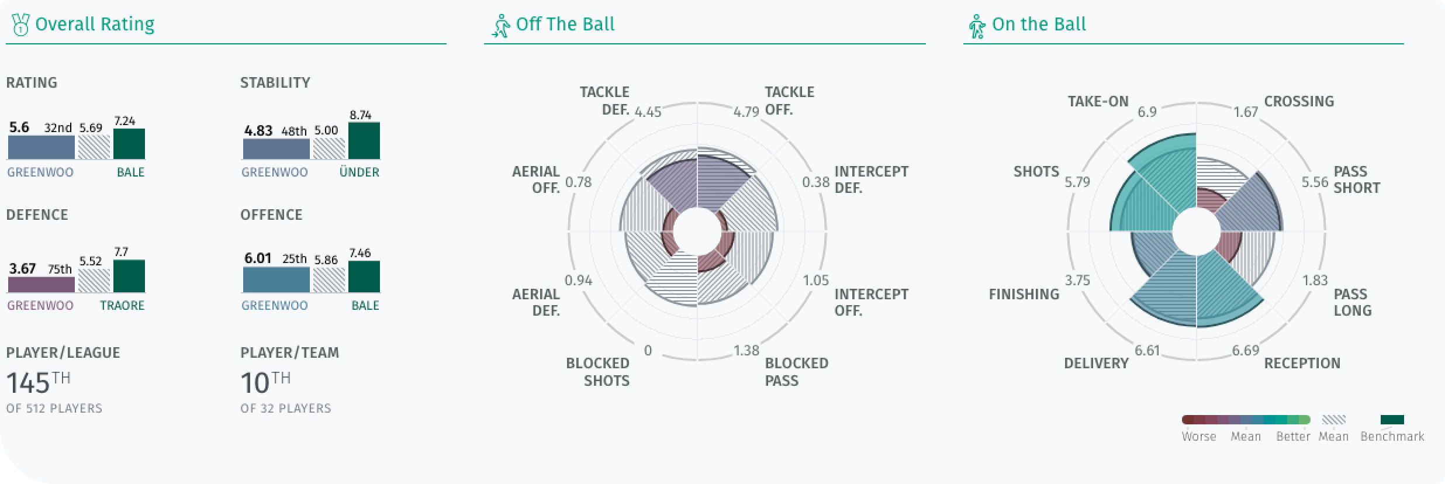This screenshot has height=484, width=1445.
Task: Open the On the Ball section header
Action: coord(1039,24)
